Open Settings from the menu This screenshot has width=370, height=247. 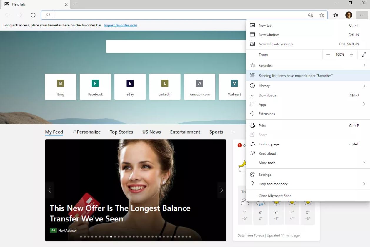pyautogui.click(x=265, y=175)
